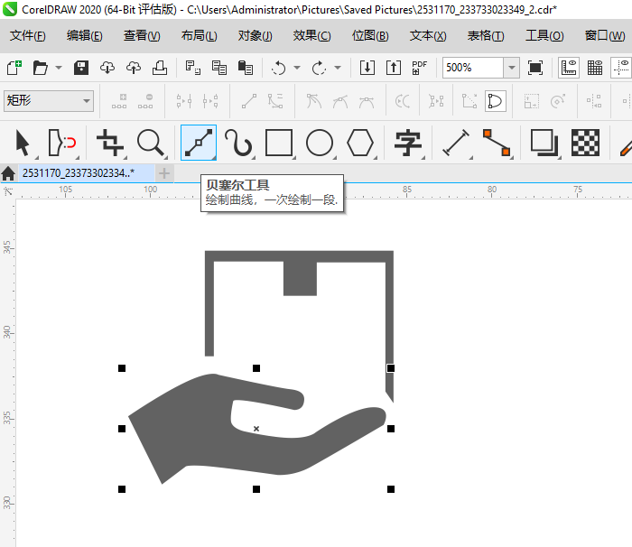Open the 查看(V) menu
Screen dimensions: 632x547
point(142,36)
